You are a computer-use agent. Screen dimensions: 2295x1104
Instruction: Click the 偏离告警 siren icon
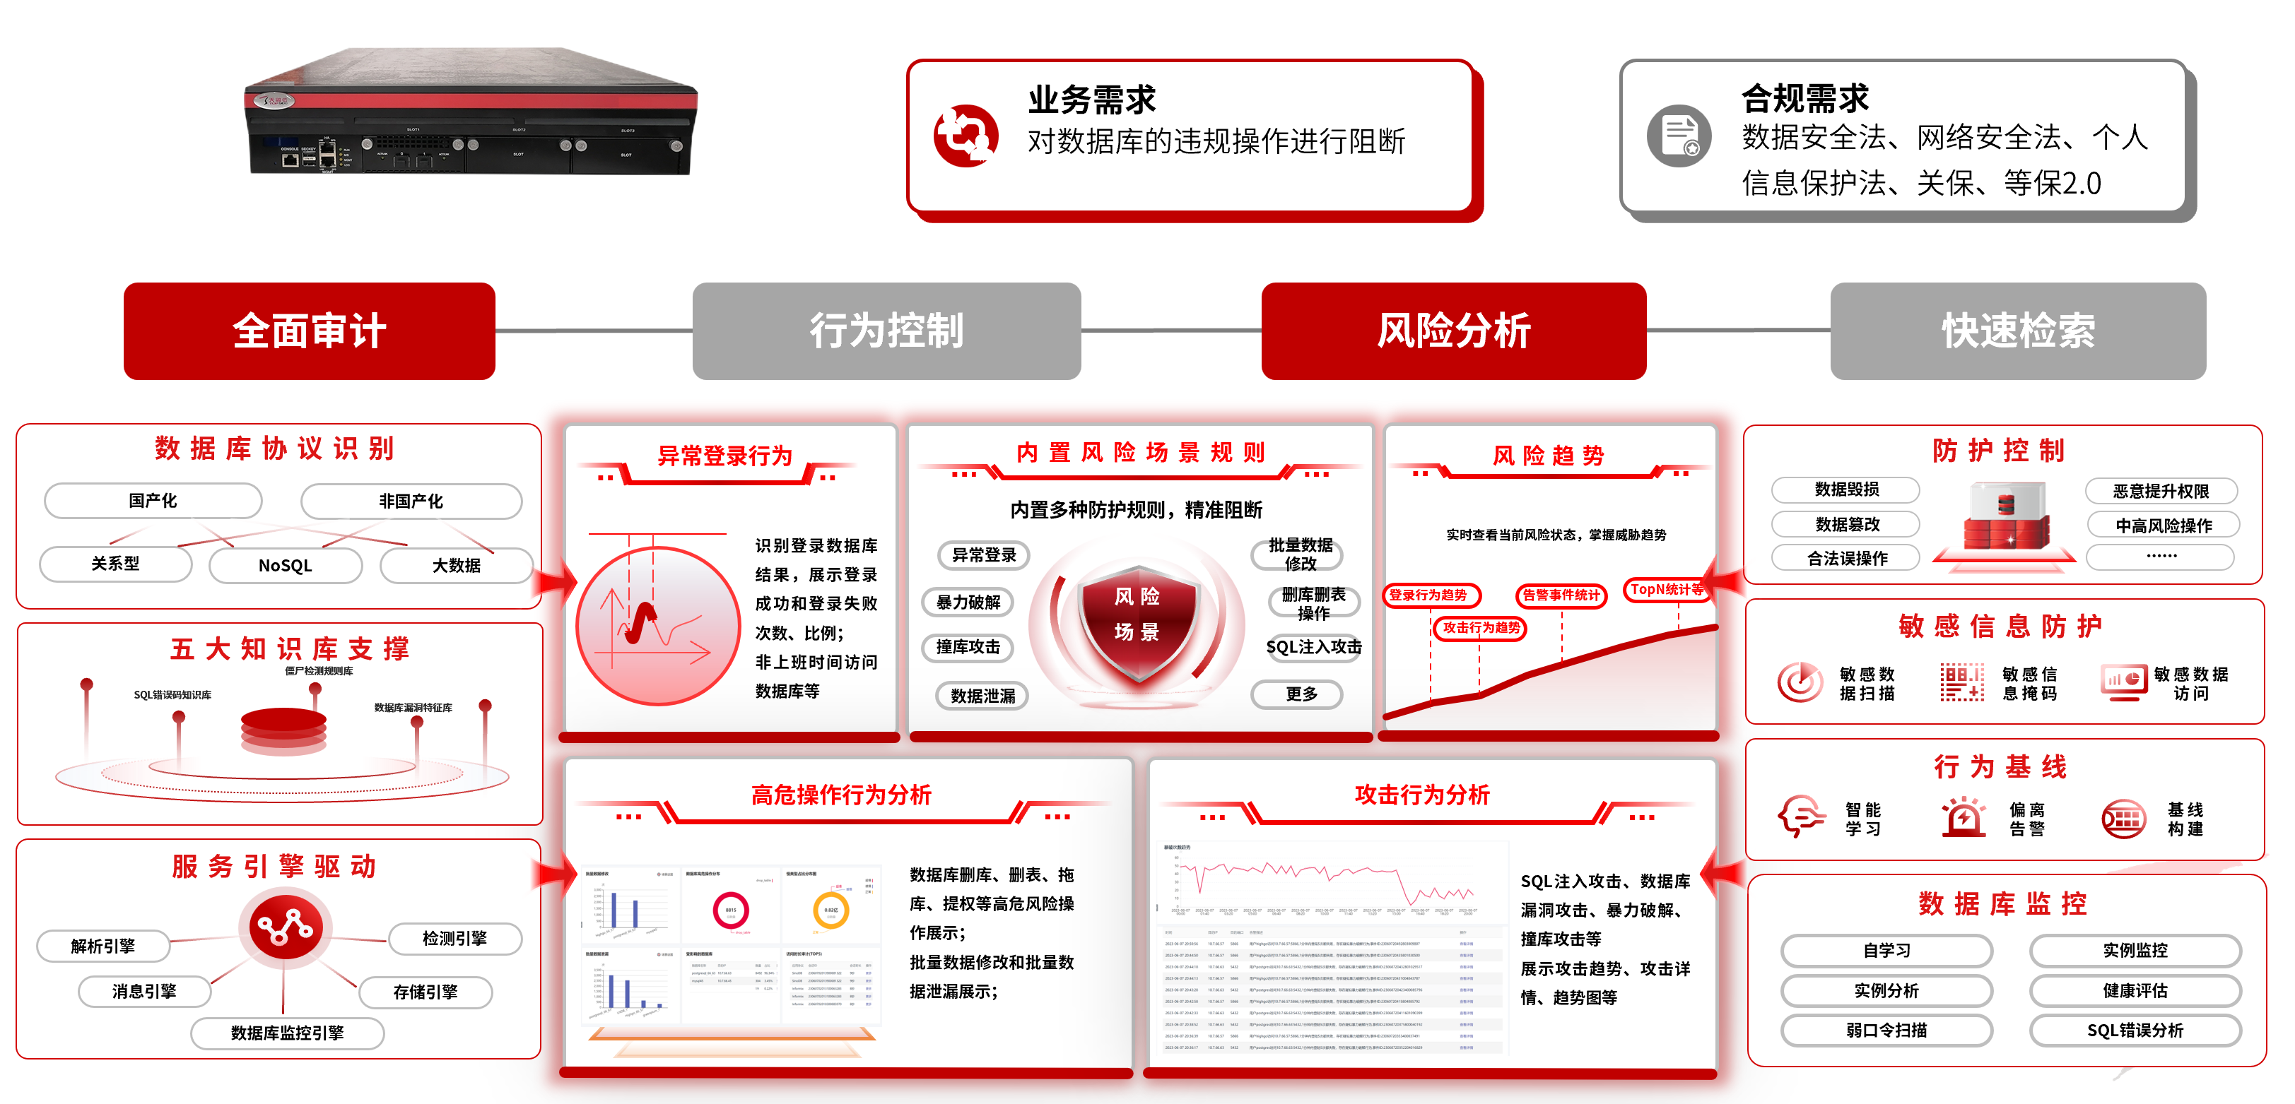1963,817
